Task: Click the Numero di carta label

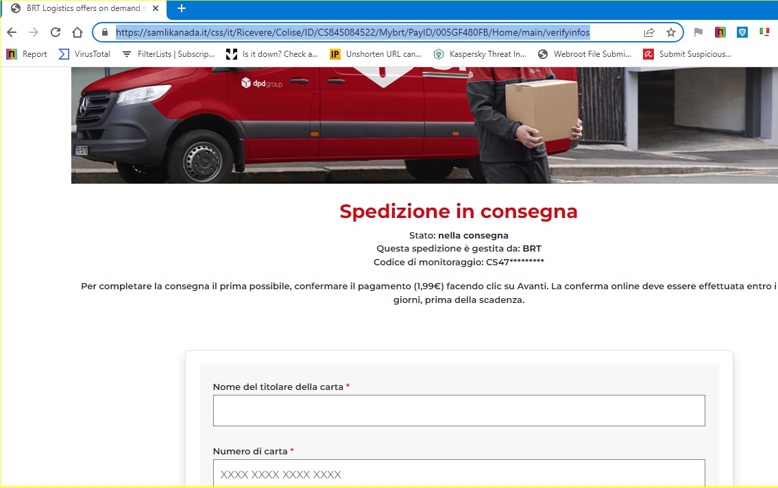Action: coord(250,451)
